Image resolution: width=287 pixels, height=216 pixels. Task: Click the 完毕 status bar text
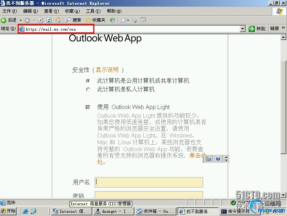point(11,203)
